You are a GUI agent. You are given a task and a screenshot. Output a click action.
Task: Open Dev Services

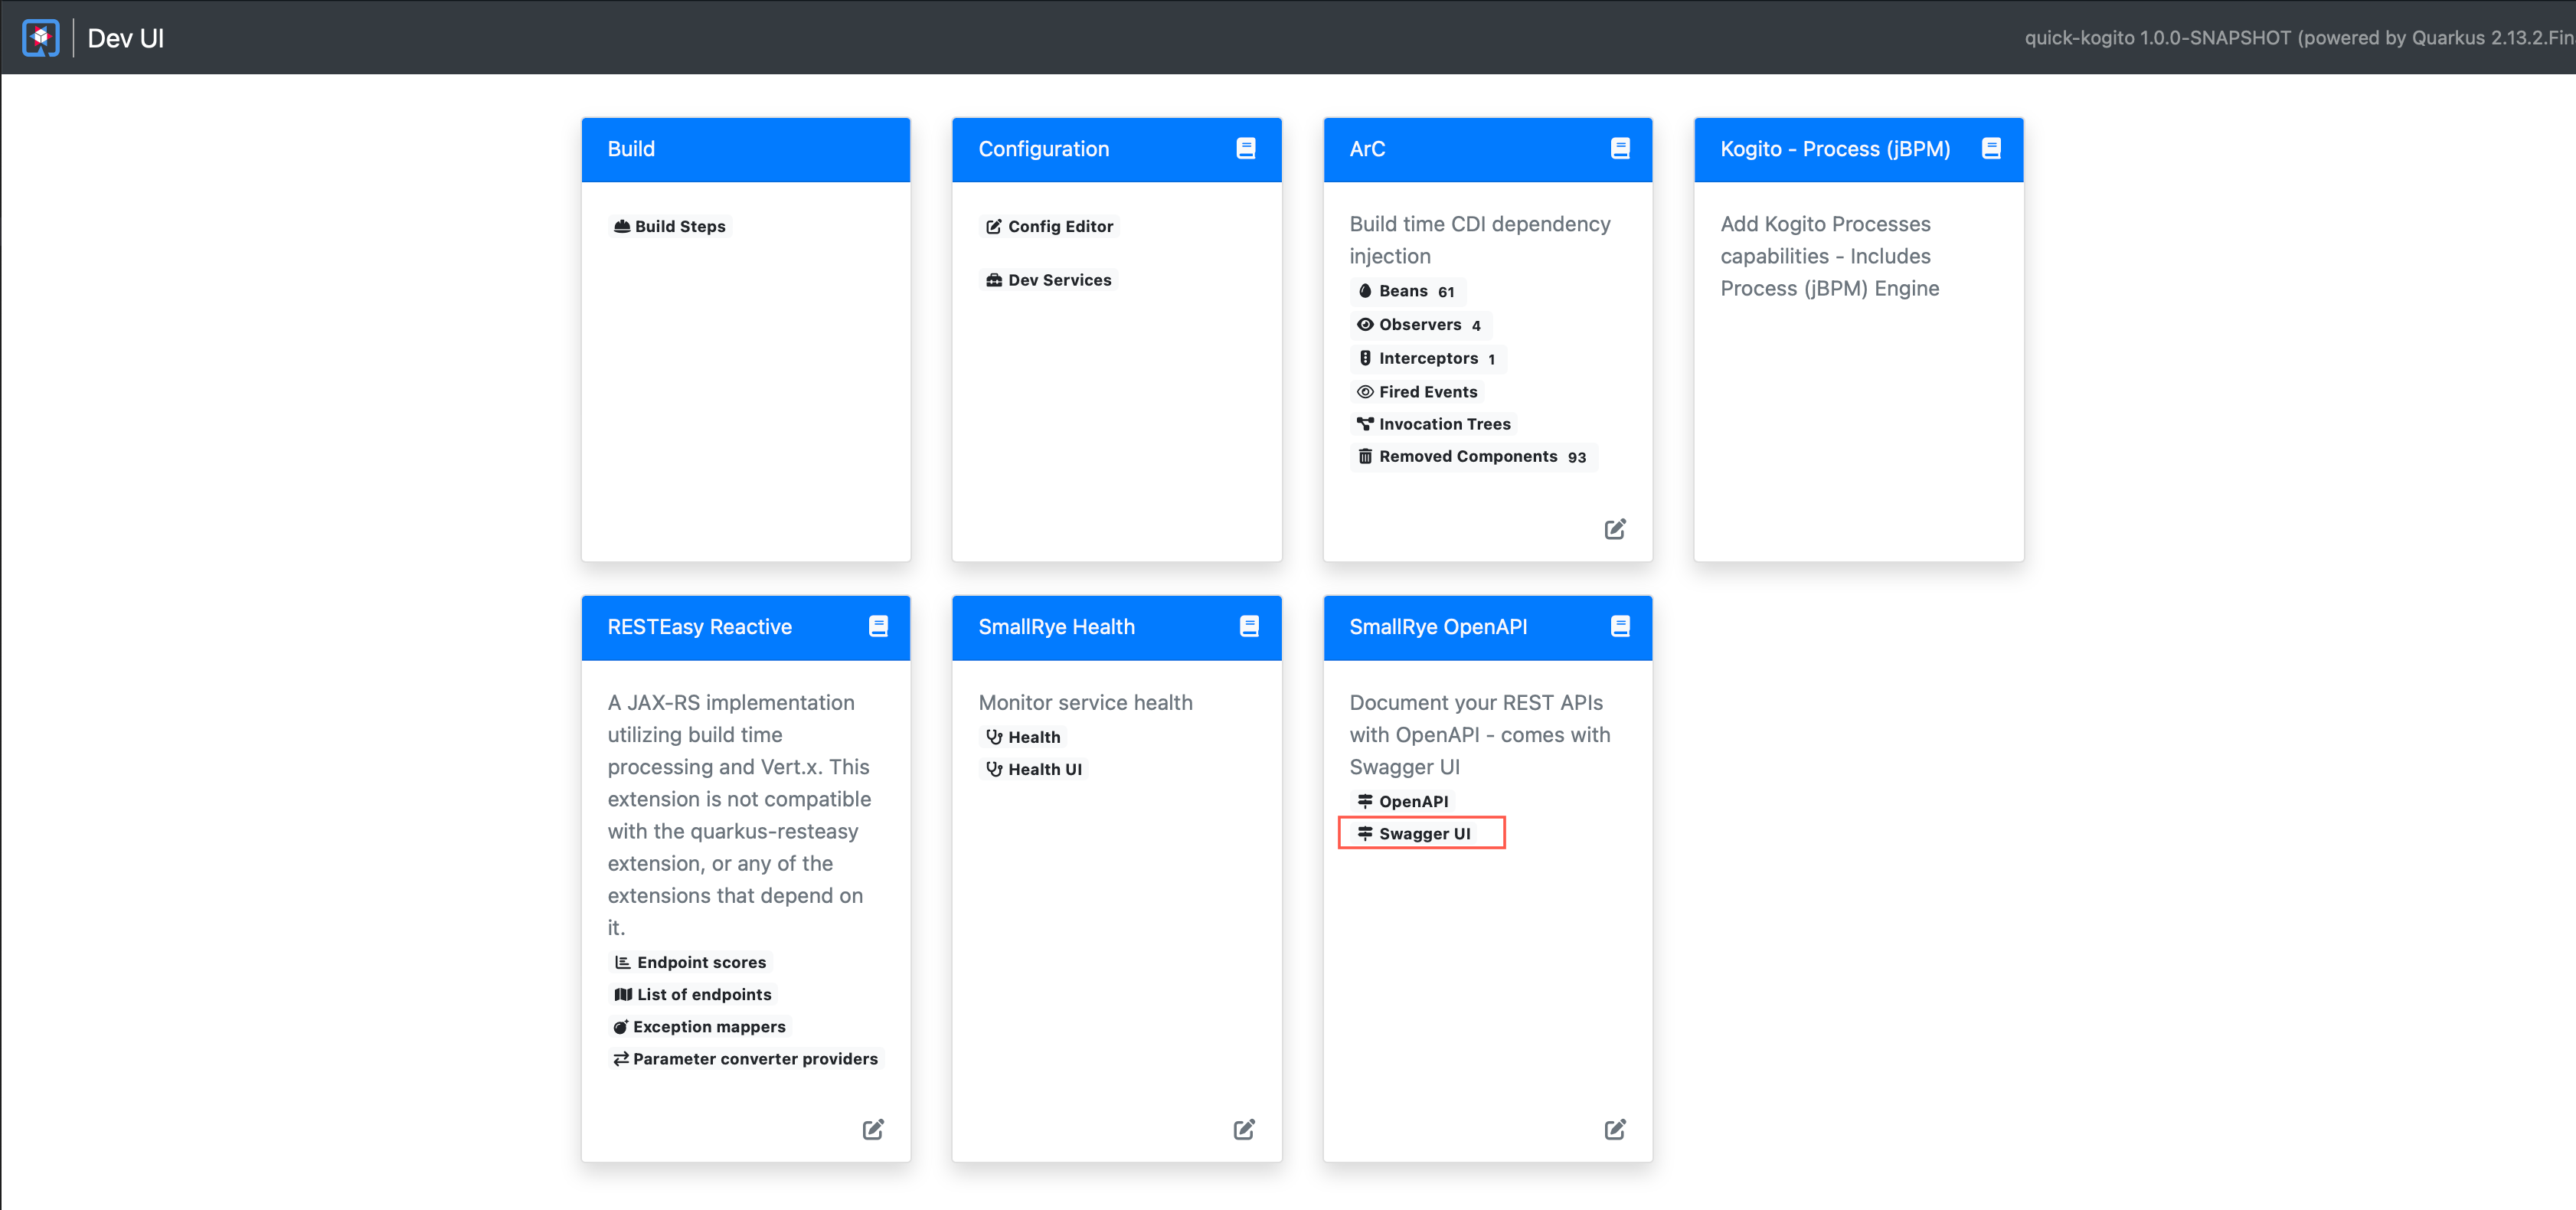click(1048, 280)
